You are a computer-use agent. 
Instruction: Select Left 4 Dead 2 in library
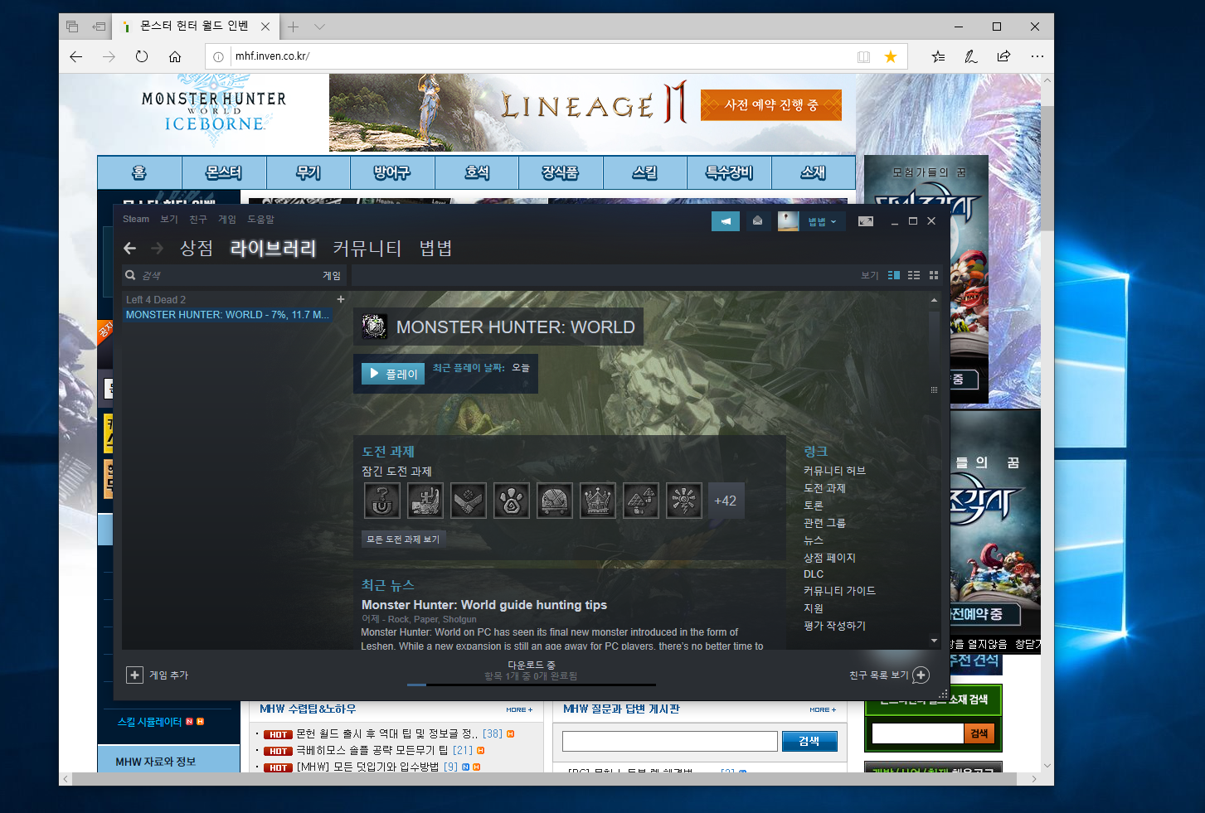(156, 299)
